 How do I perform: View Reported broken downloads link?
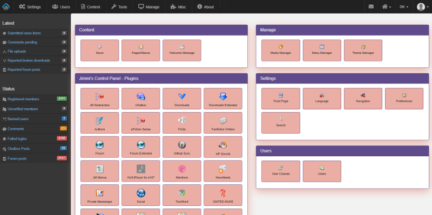pyautogui.click(x=29, y=60)
